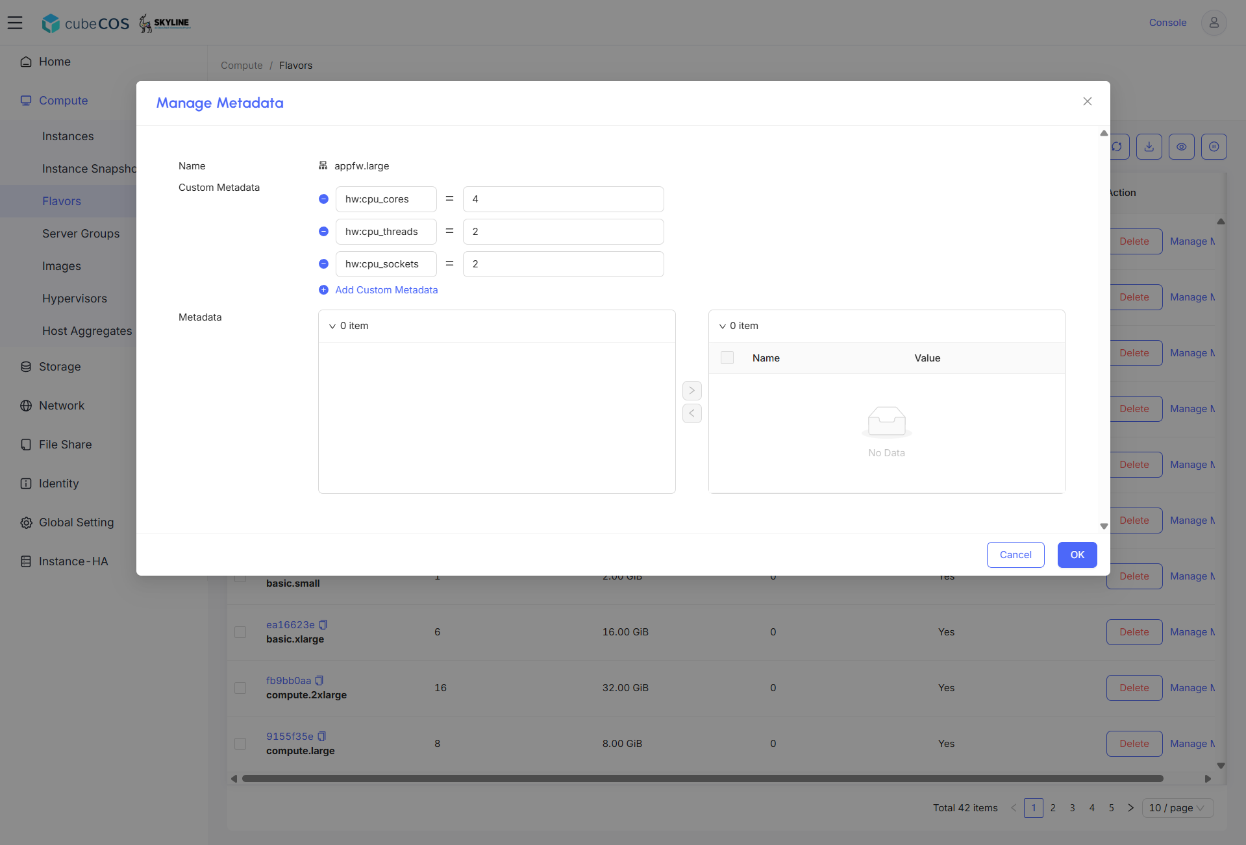Click the hw:cpu_cores value field
The height and width of the screenshot is (845, 1246).
click(563, 199)
